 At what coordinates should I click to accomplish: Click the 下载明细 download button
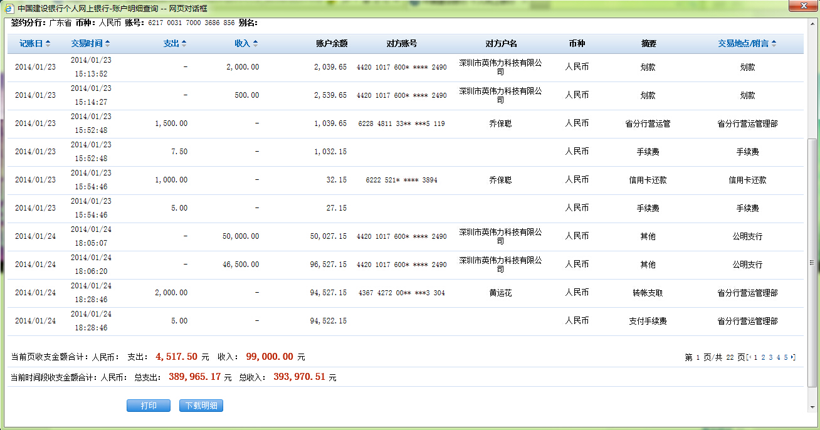click(201, 406)
